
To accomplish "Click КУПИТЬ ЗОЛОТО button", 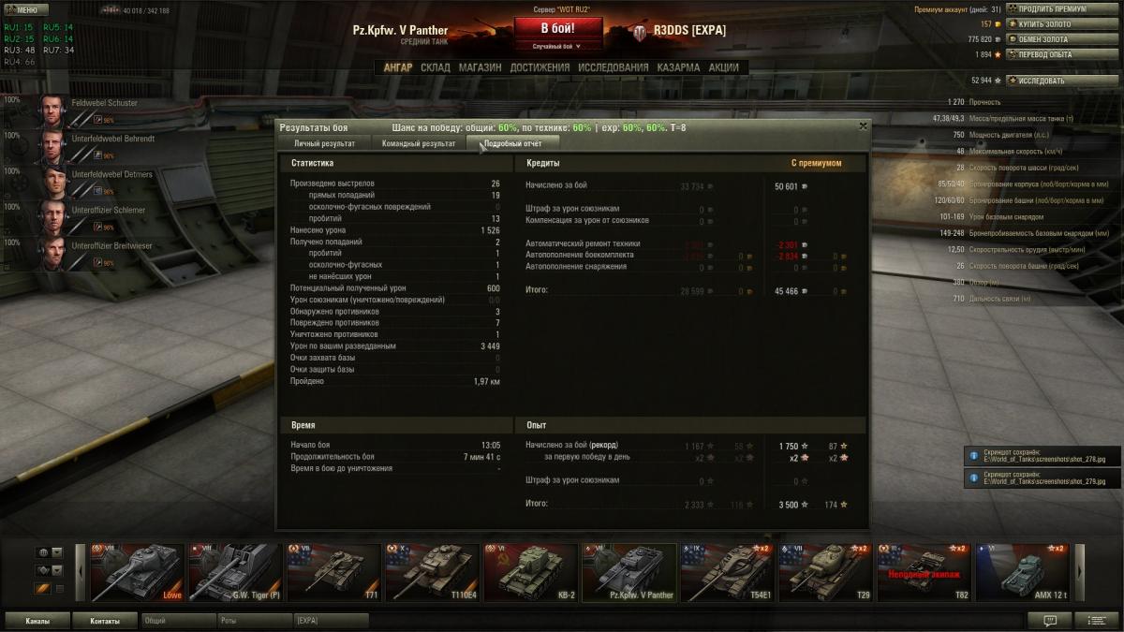I will click(1062, 23).
